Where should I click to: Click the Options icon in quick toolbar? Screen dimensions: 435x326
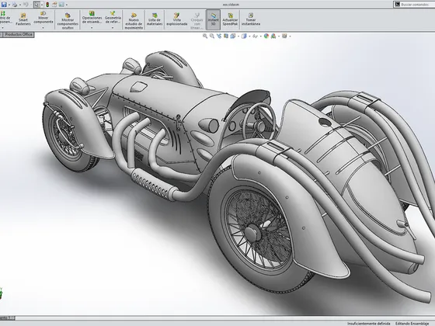click(x=61, y=5)
